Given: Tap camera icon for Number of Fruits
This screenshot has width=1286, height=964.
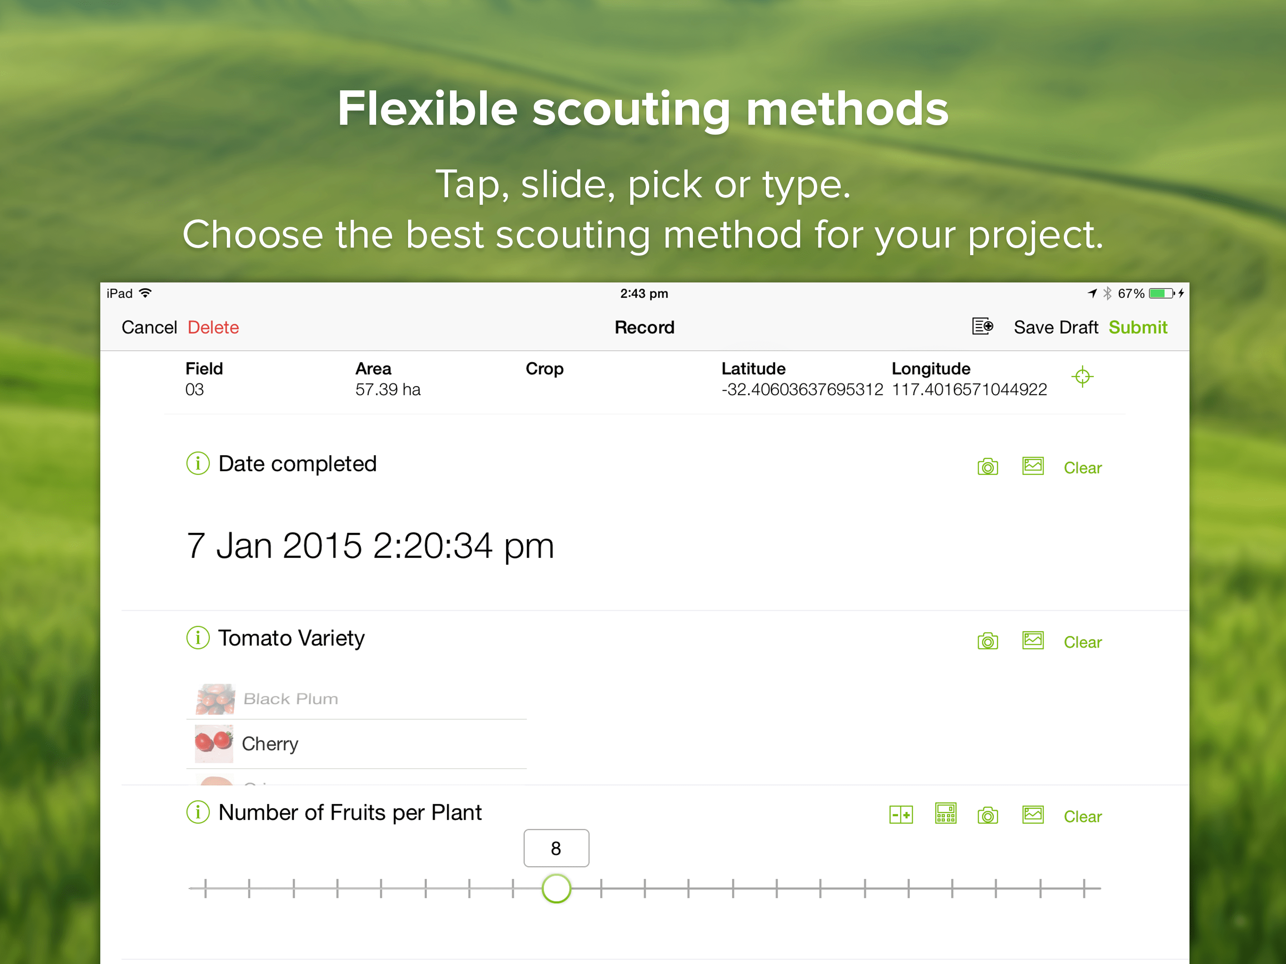Looking at the screenshot, I should click(987, 816).
